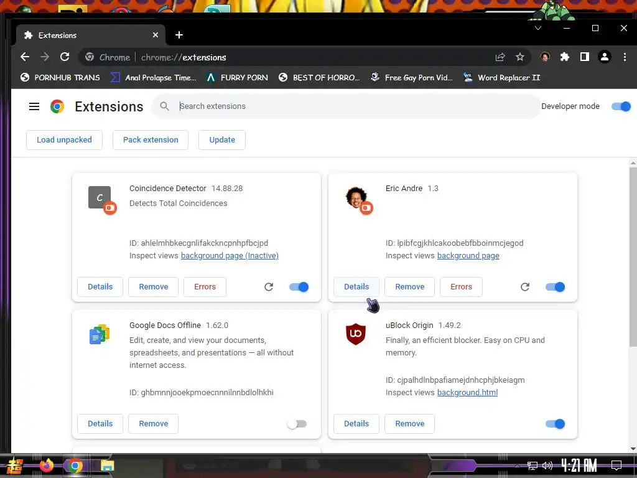Open the Eric Andre extension toolbar icon

point(545,57)
